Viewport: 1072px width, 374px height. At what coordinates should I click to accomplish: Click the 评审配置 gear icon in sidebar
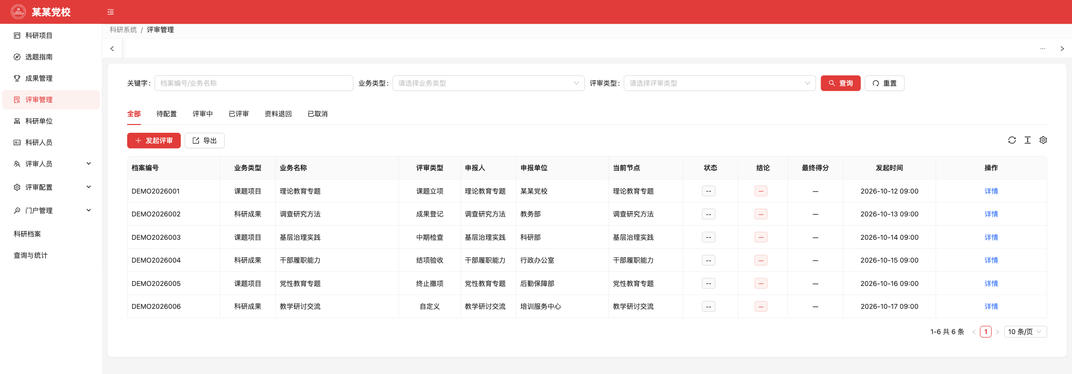pos(17,187)
